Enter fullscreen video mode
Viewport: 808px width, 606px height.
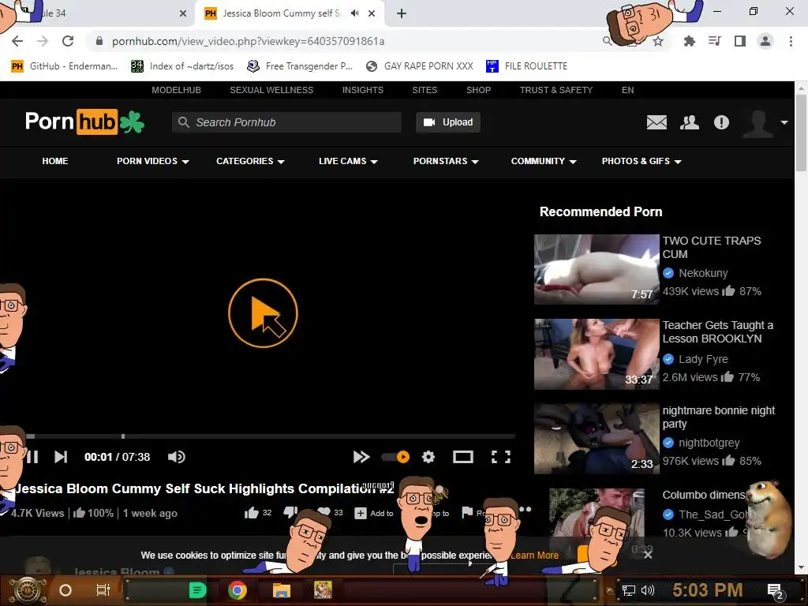pos(501,457)
